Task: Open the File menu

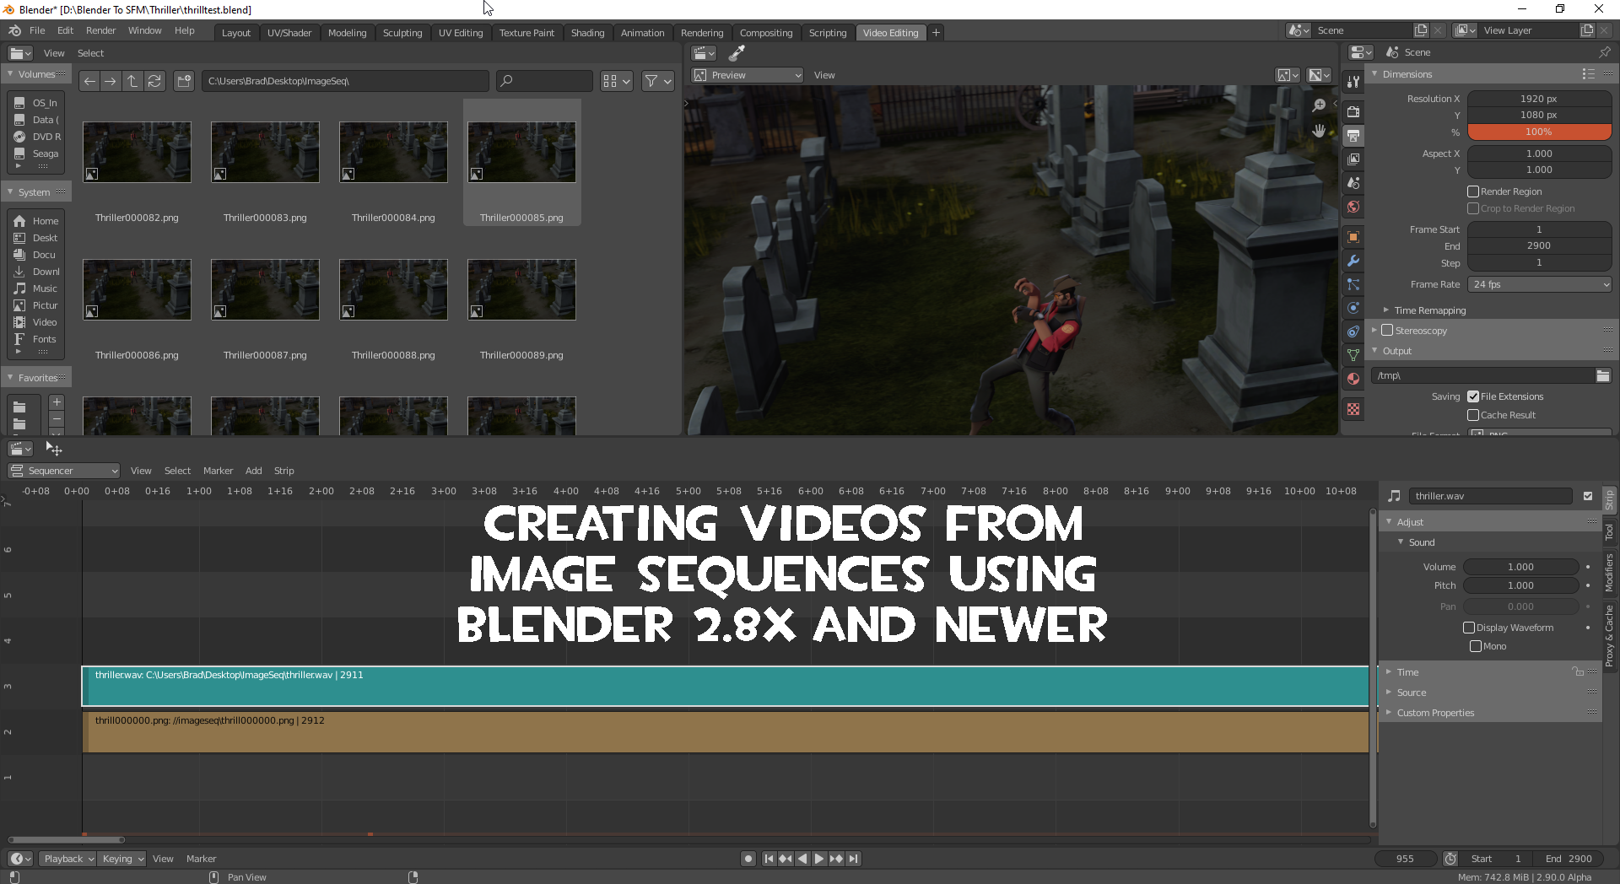Action: 37,30
